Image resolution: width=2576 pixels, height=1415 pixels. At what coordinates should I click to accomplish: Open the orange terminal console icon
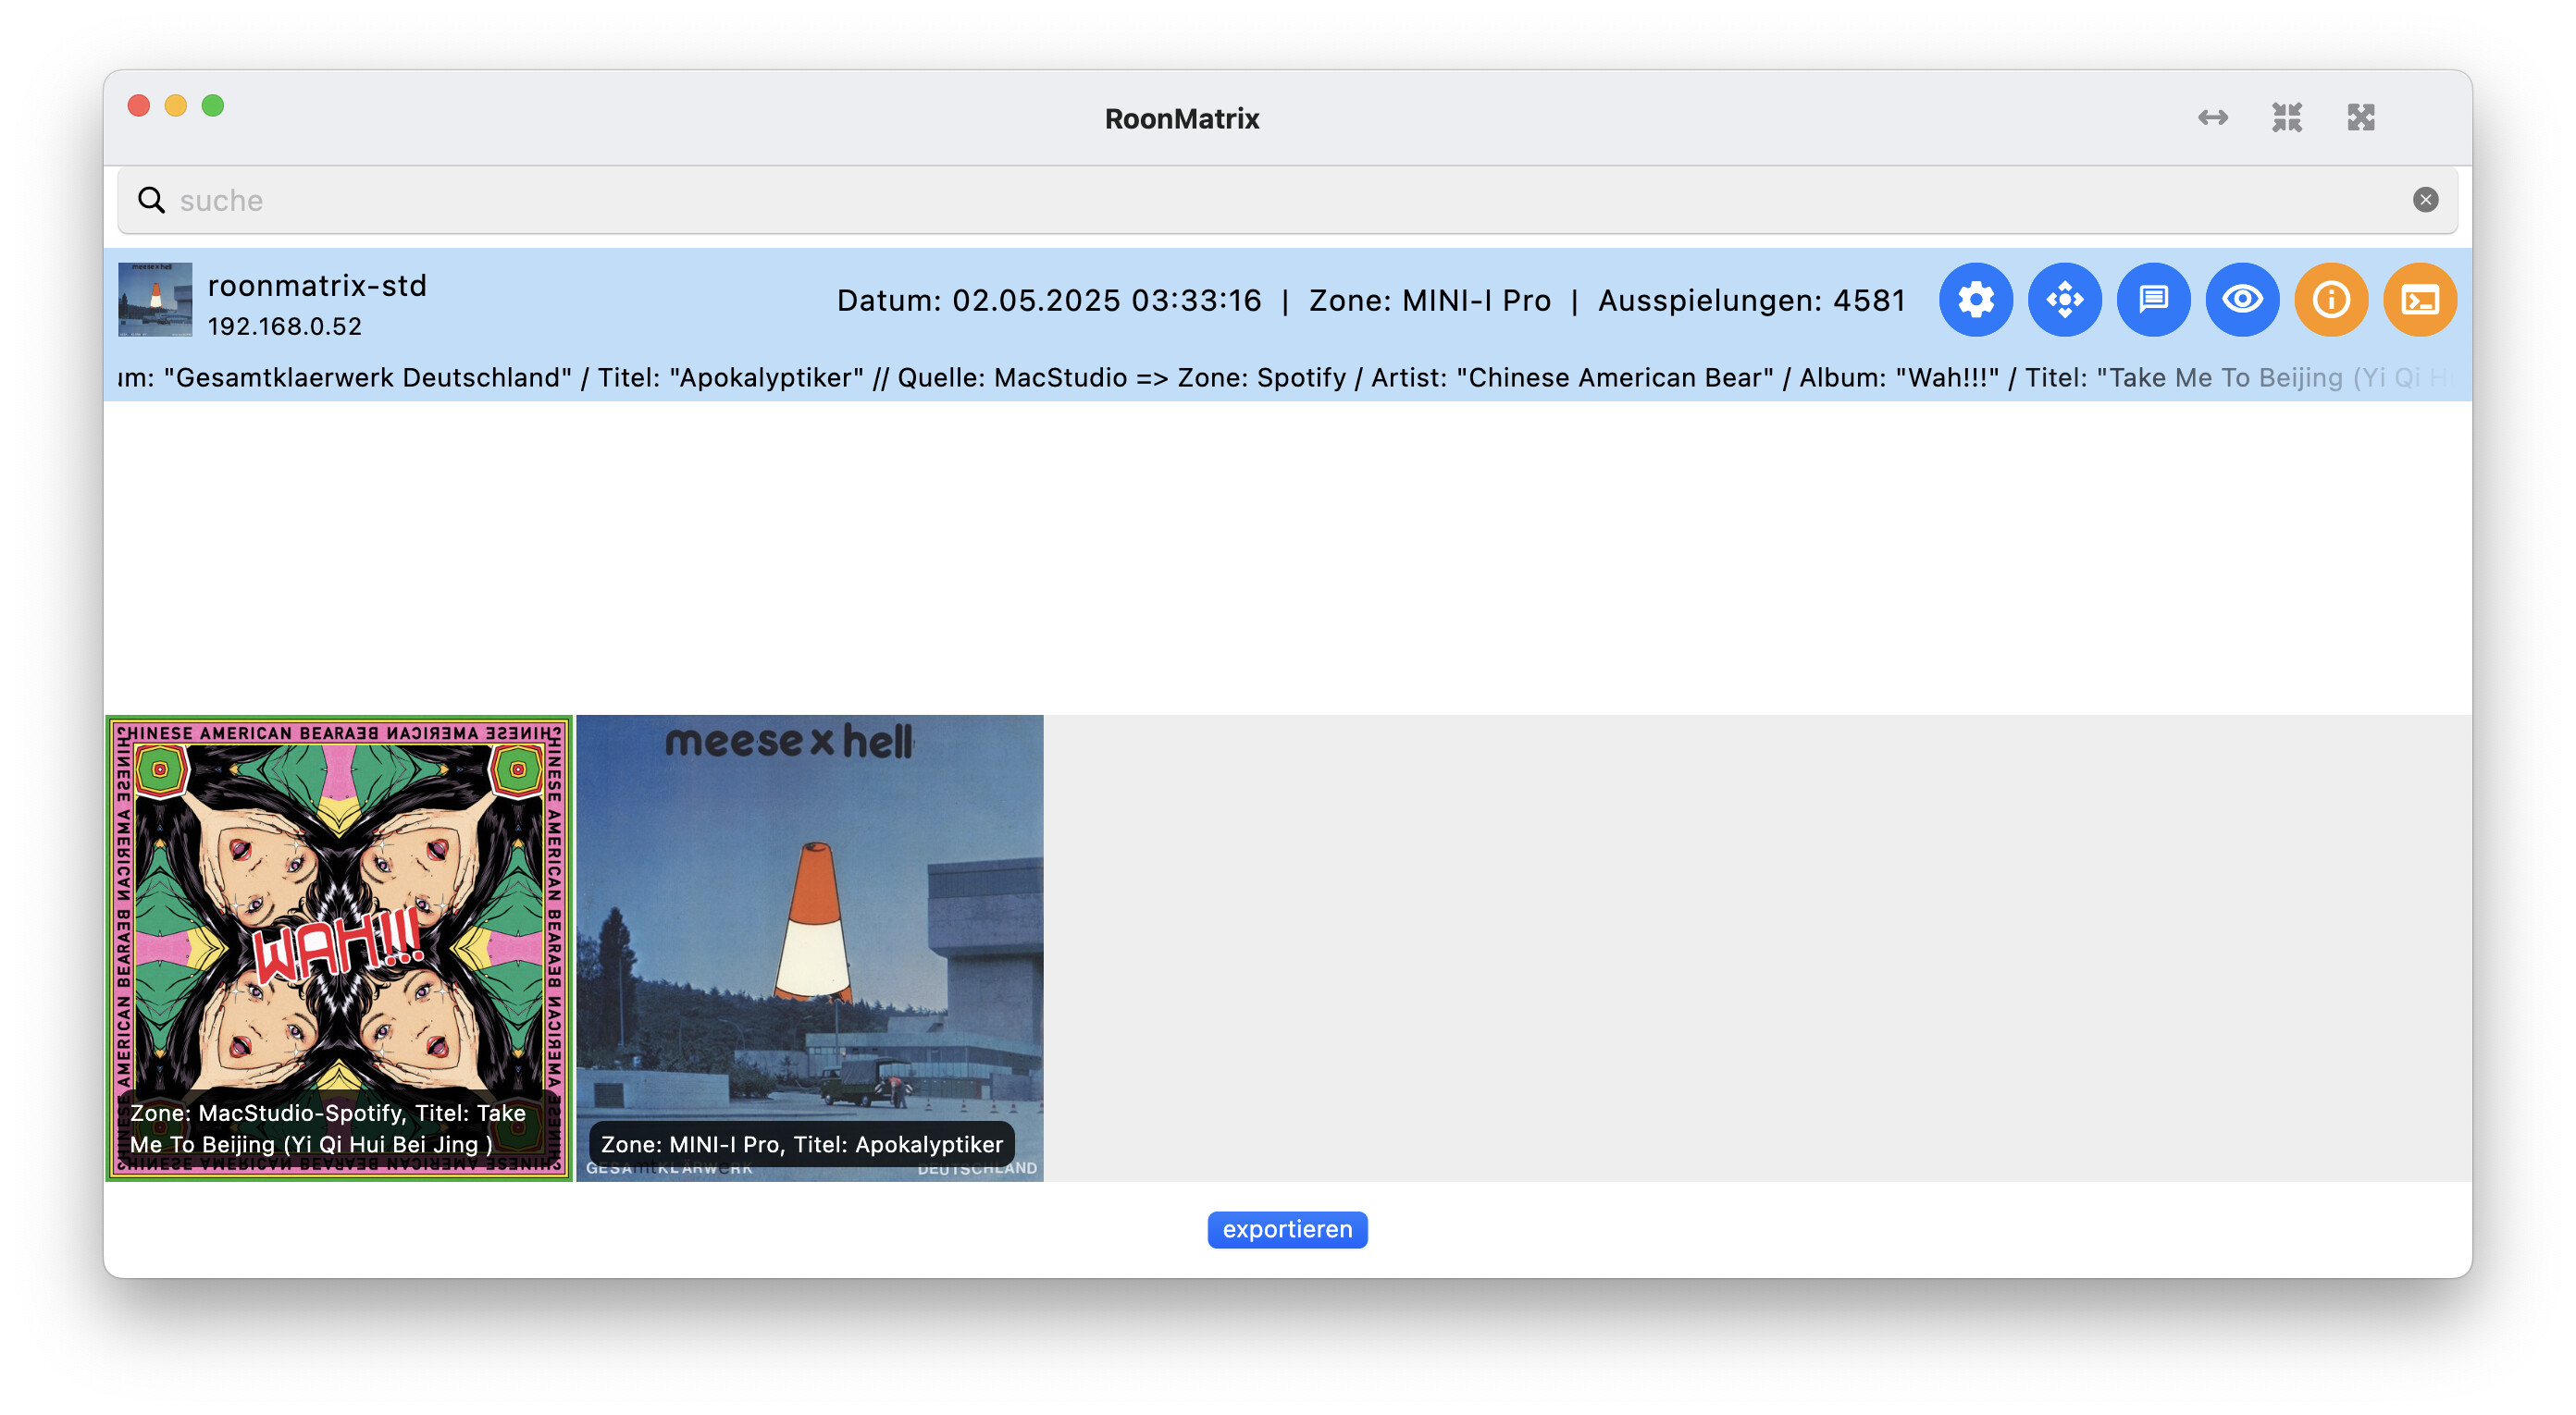(x=2420, y=300)
